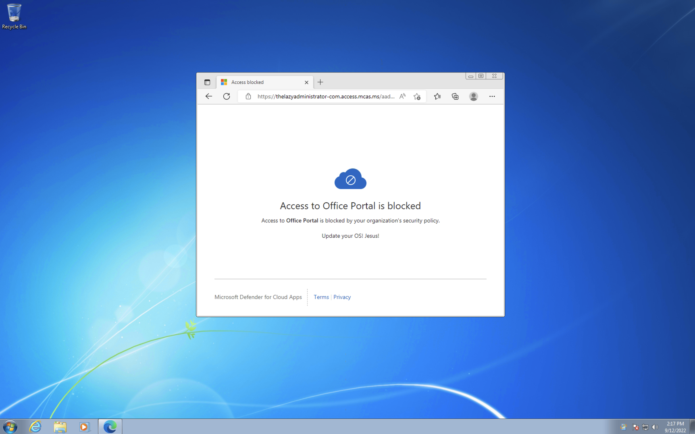This screenshot has width=695, height=434.
Task: Close the Access blocked tab
Action: coord(306,82)
